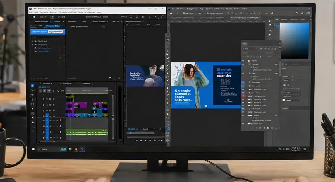Open the layer kind filter dropdown in Layers panel
This screenshot has height=182, width=335.
click(250, 49)
